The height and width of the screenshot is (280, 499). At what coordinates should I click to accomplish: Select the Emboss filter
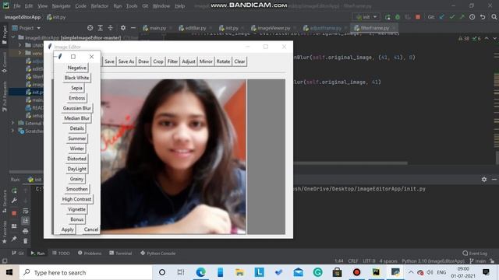pos(76,98)
